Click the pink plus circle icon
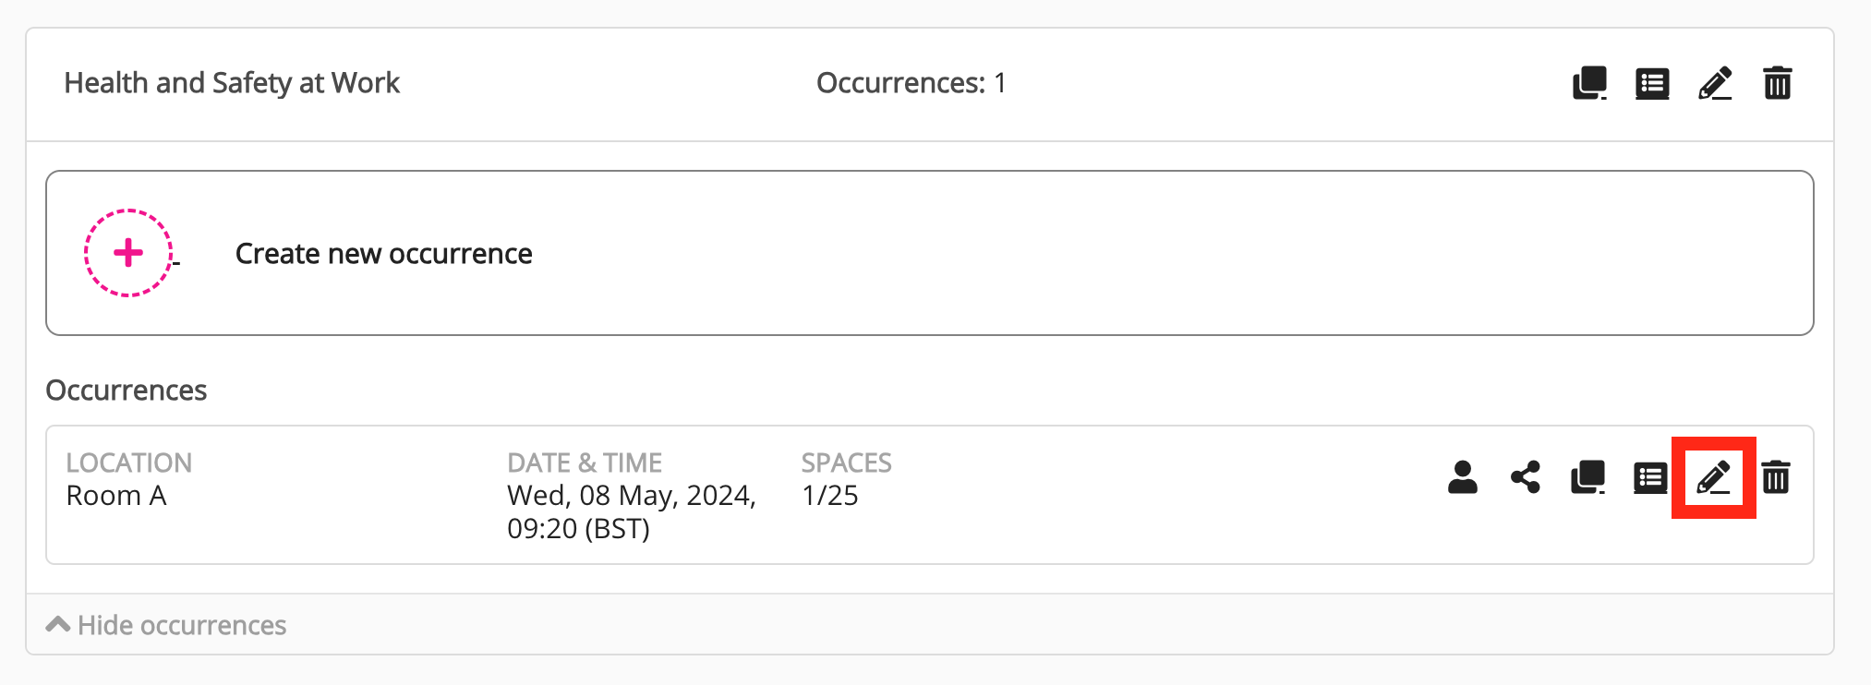Viewport: 1871px width, 685px height. click(128, 253)
